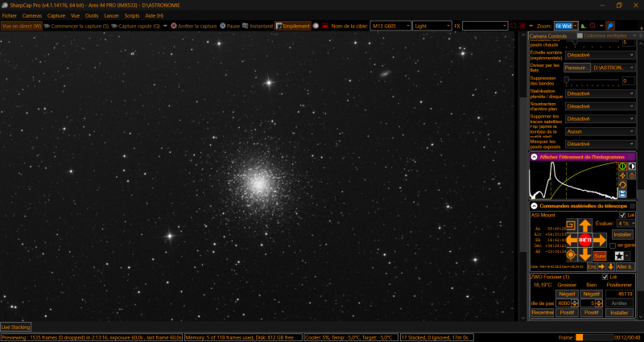Save histogram stretch with floppy disk icon
This screenshot has height=342, width=644.
[622, 194]
